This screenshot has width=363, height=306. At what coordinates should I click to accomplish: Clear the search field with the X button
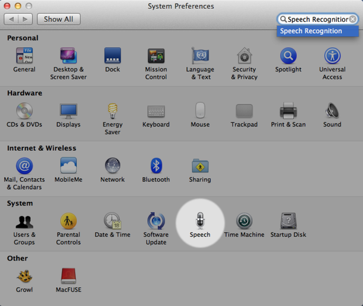pos(353,19)
